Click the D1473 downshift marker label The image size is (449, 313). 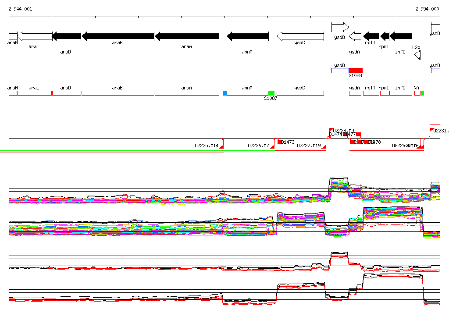point(288,142)
